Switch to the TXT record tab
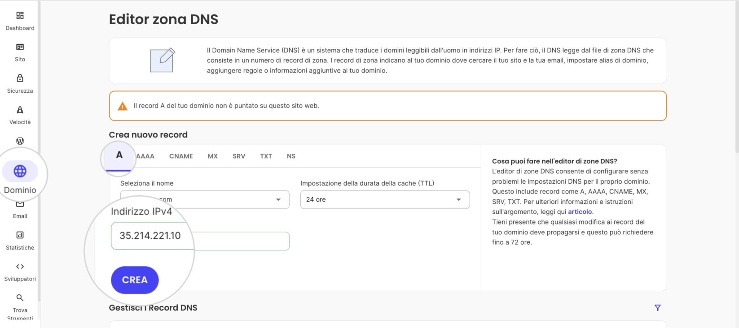The width and height of the screenshot is (739, 328). coord(266,156)
